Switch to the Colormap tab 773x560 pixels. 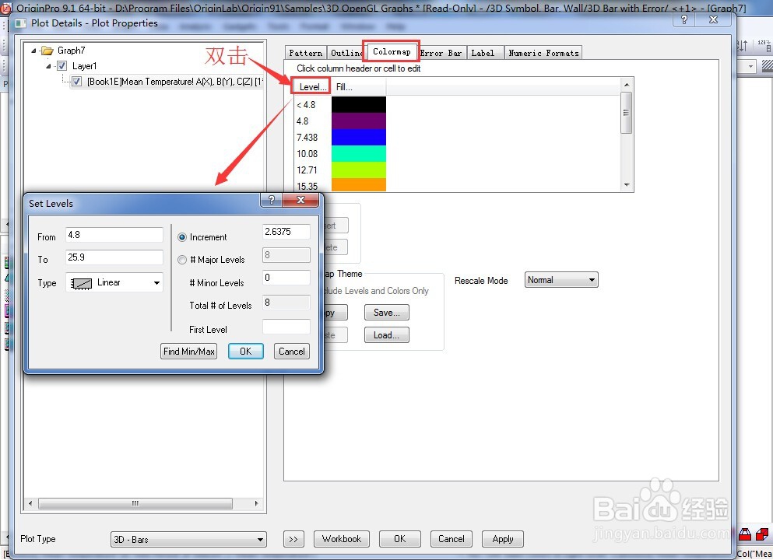pos(392,51)
